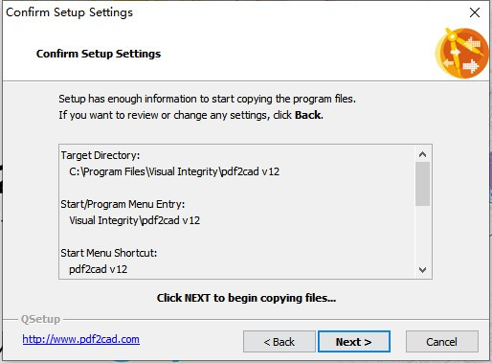The height and width of the screenshot is (363, 492).
Task: Click the 'Click NEXT to begin copying files' text
Action: (246, 298)
